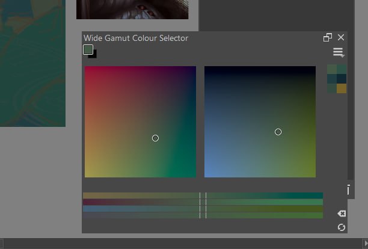This screenshot has width=368, height=249.
Task: Pick the dark teal history swatch
Action: coord(332,79)
